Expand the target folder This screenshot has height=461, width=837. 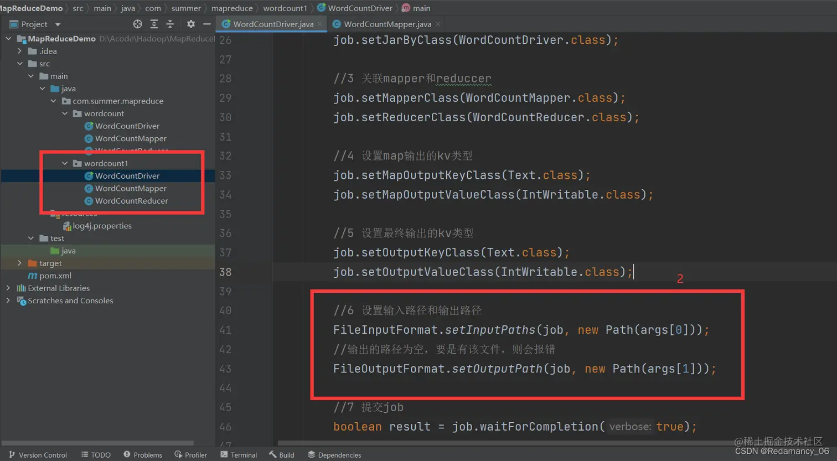pyautogui.click(x=20, y=263)
